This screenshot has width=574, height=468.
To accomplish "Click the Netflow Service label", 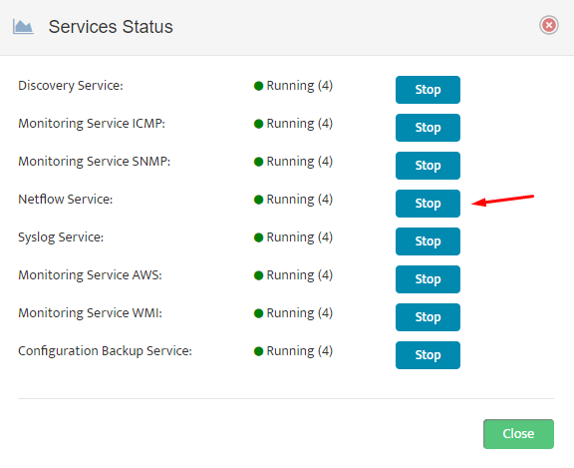I will point(66,200).
